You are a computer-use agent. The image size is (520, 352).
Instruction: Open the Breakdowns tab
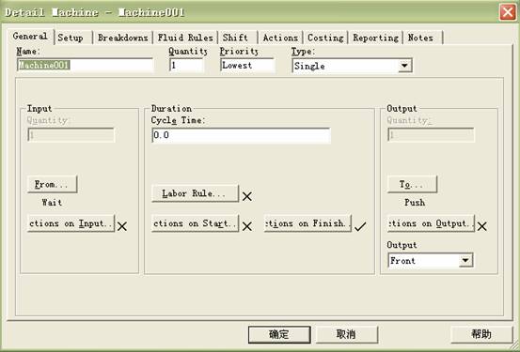pos(122,38)
